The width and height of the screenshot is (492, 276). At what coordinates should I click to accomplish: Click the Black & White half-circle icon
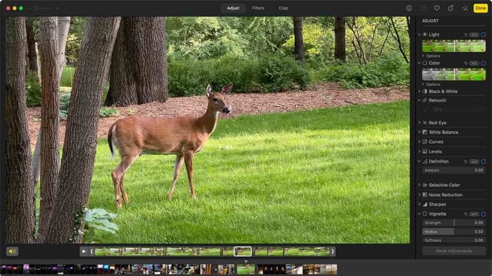424,91
